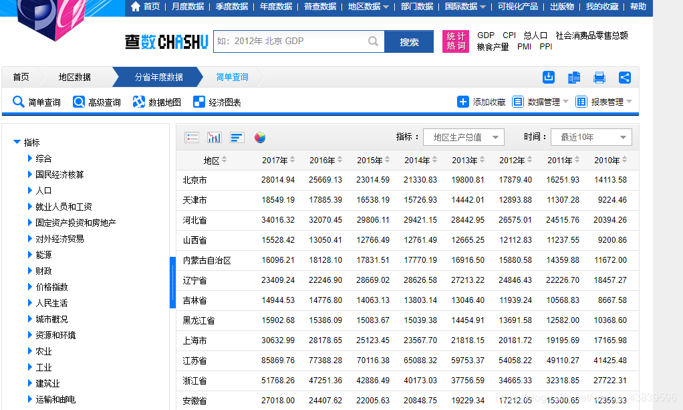683x410 pixels.
Task: Open 国际数据 dropdown in top navigation
Action: [x=465, y=7]
